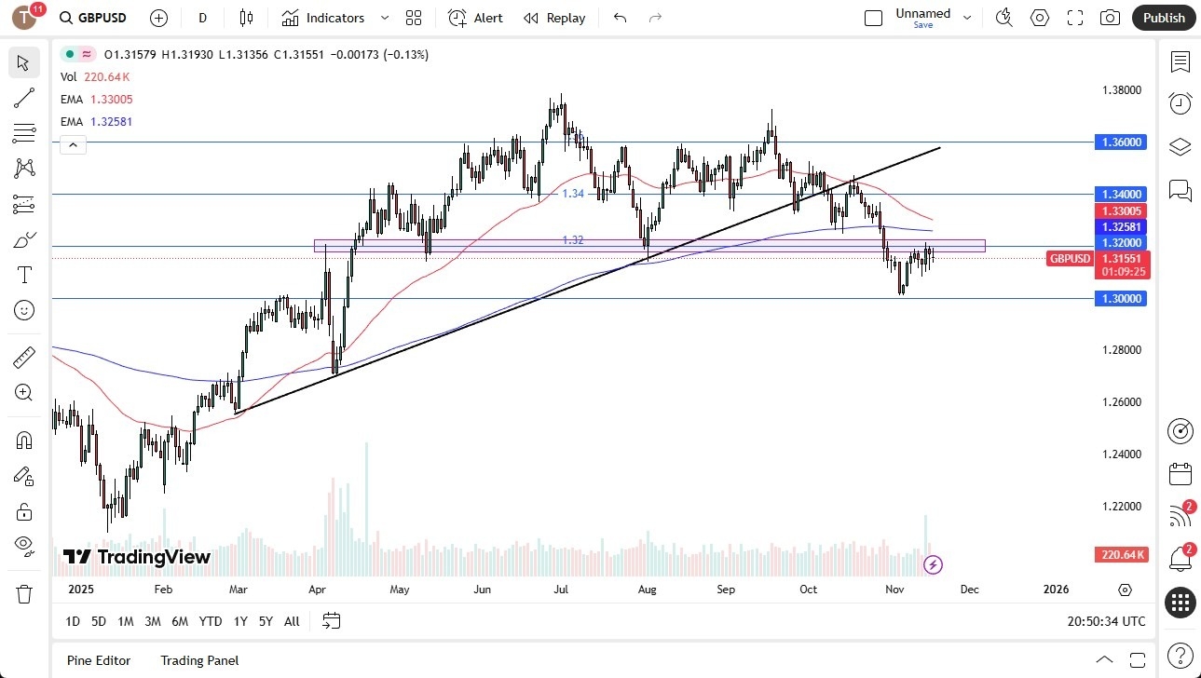Open the Watchlist panel
Screen dimensions: 1201x678
tap(1180, 62)
